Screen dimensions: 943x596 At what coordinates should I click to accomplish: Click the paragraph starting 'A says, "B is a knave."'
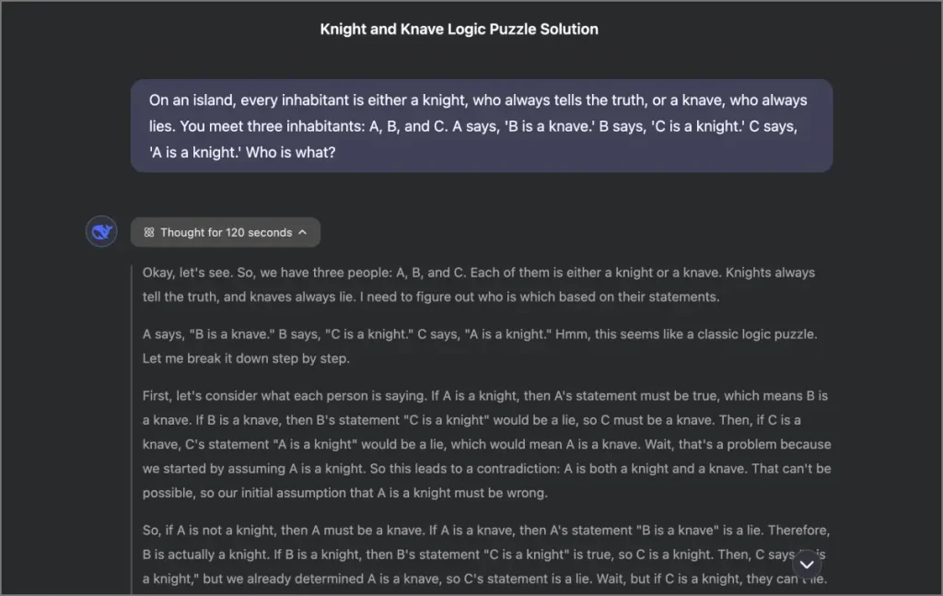479,346
